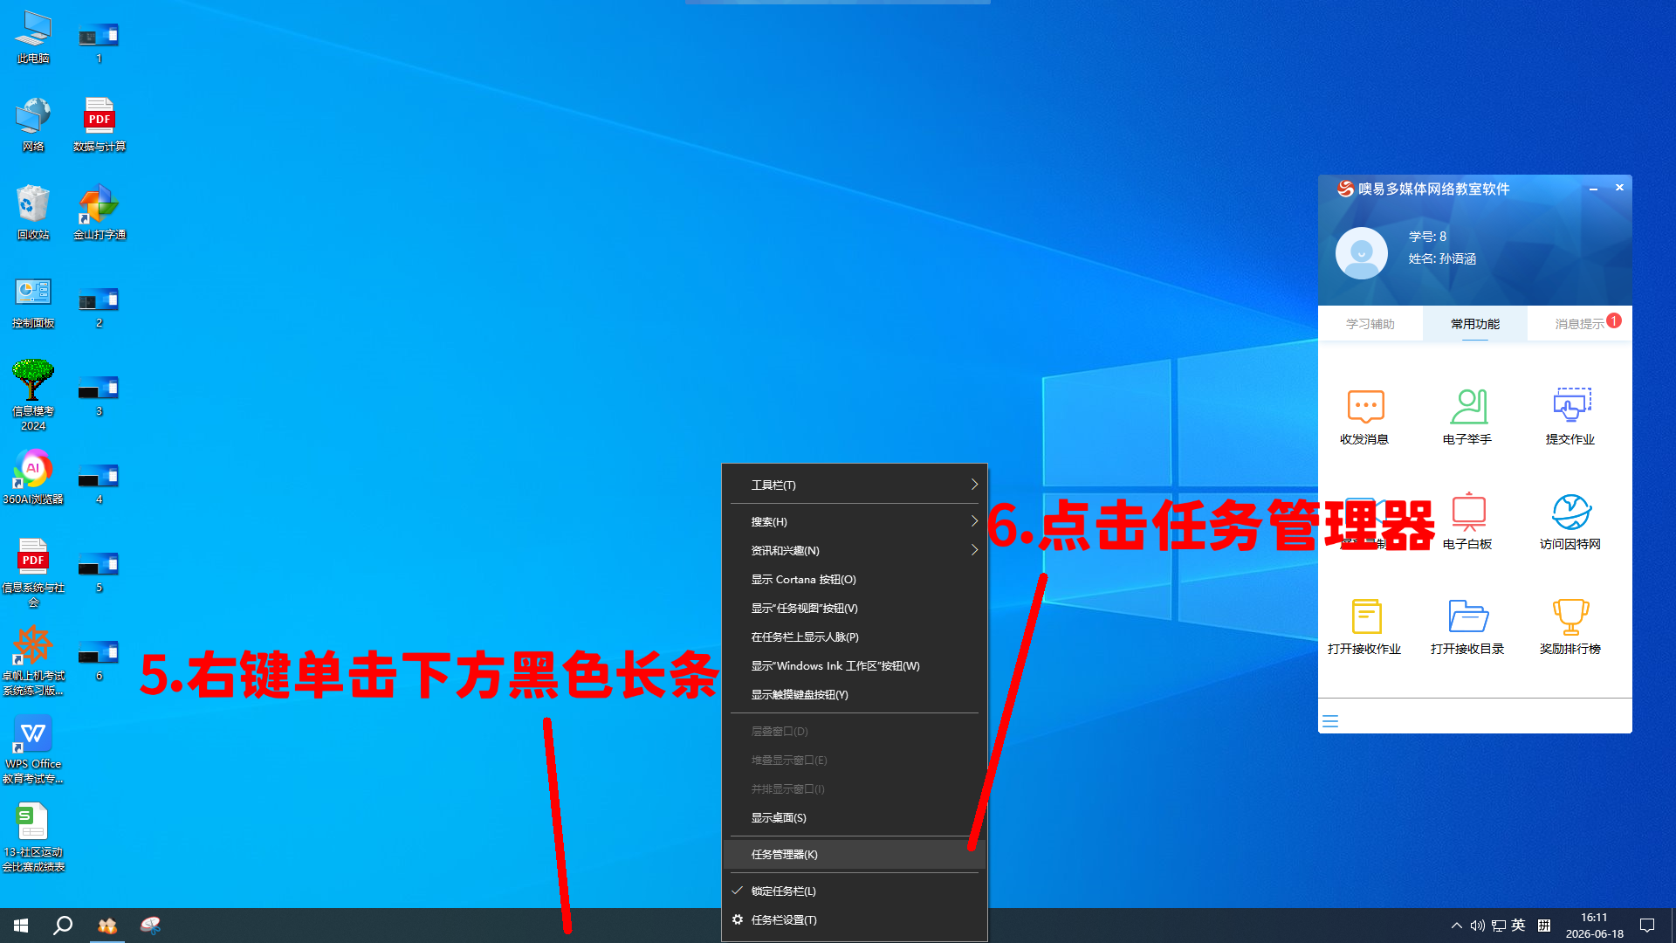Select the 360AI浏览器 desktop icon
This screenshot has height=943, width=1676.
pos(33,477)
